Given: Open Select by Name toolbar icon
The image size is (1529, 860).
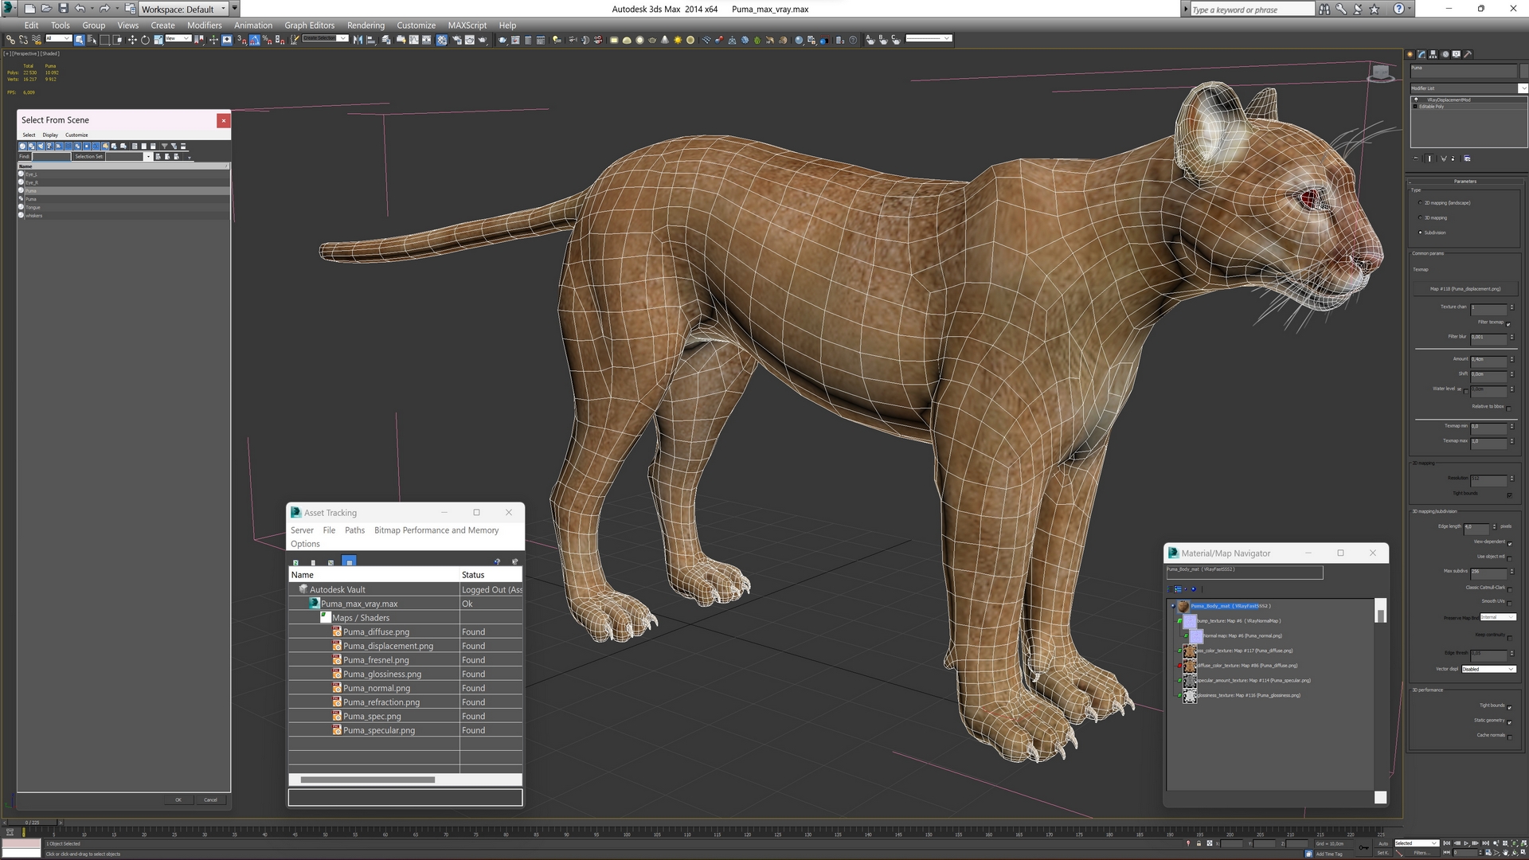Looking at the screenshot, I should 92,39.
